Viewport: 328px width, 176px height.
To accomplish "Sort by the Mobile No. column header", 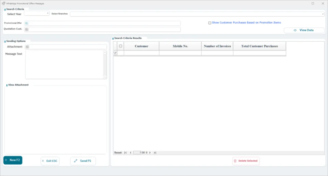I will pyautogui.click(x=180, y=46).
